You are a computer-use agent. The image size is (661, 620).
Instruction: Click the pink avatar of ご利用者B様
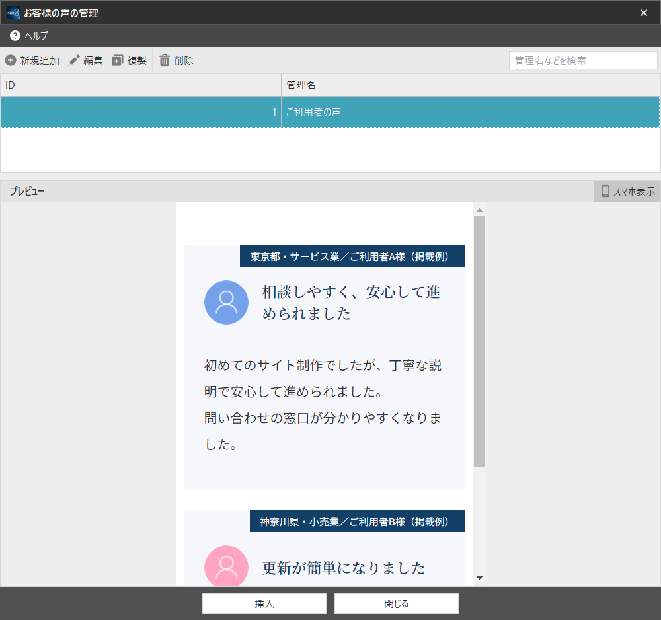(226, 566)
